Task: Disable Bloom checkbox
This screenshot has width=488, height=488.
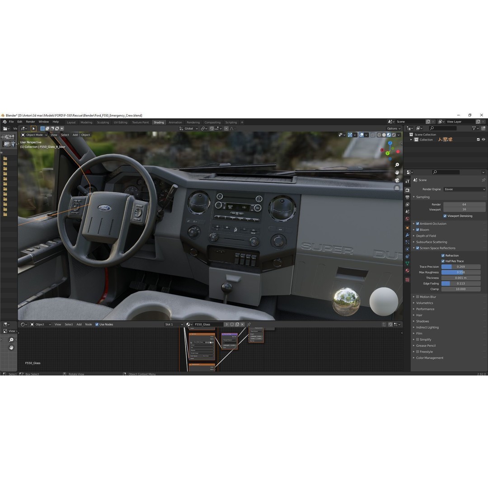Action: [418, 230]
